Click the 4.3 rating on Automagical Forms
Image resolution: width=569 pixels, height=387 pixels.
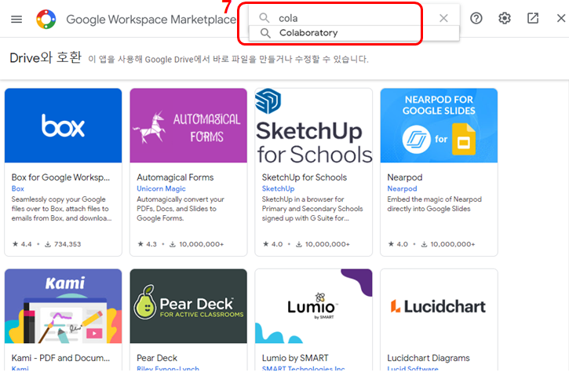coord(148,244)
